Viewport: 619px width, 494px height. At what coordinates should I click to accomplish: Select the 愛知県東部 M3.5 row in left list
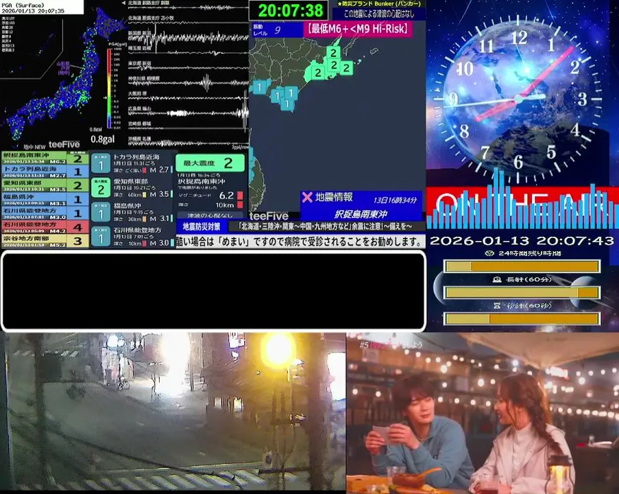(45, 185)
